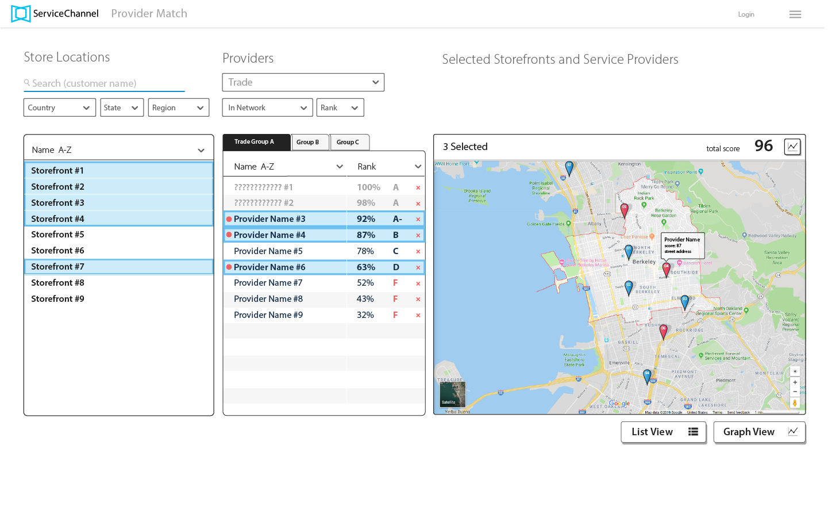The height and width of the screenshot is (518, 828).
Task: Open the Trade dropdown
Action: [303, 82]
